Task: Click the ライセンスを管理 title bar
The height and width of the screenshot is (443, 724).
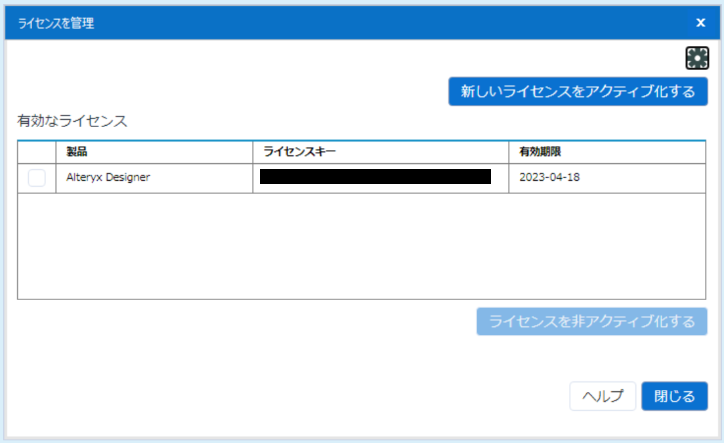Action: click(x=263, y=22)
